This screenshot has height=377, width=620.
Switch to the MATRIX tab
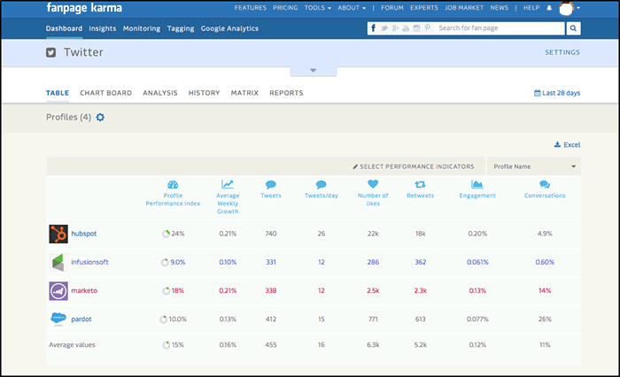click(244, 93)
